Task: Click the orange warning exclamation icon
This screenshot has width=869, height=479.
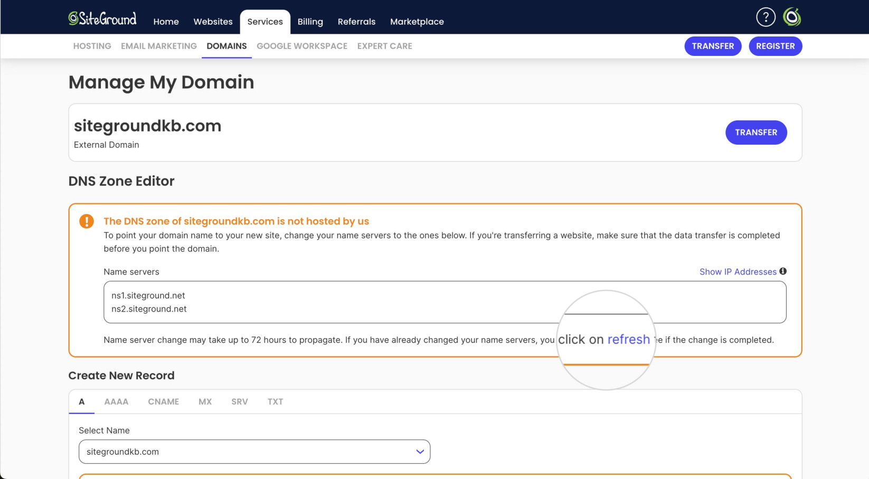Action: pos(87,221)
